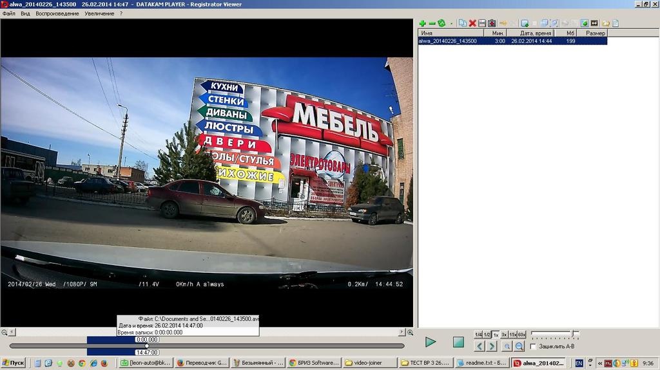Screen dimensions: 660x370
Task: Click the copy files icon in toolbar
Action: [x=462, y=23]
